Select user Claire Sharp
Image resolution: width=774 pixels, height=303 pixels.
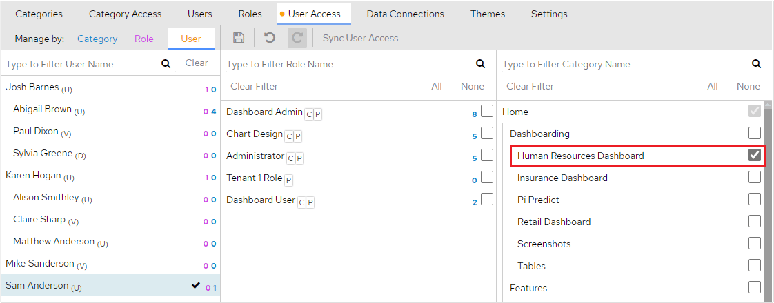(x=115, y=220)
